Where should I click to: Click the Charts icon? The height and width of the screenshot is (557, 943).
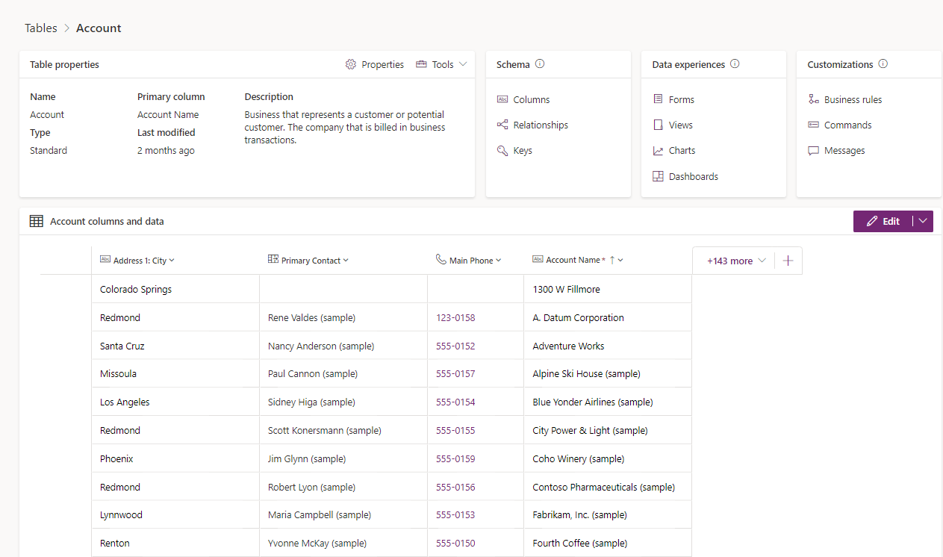click(x=658, y=150)
